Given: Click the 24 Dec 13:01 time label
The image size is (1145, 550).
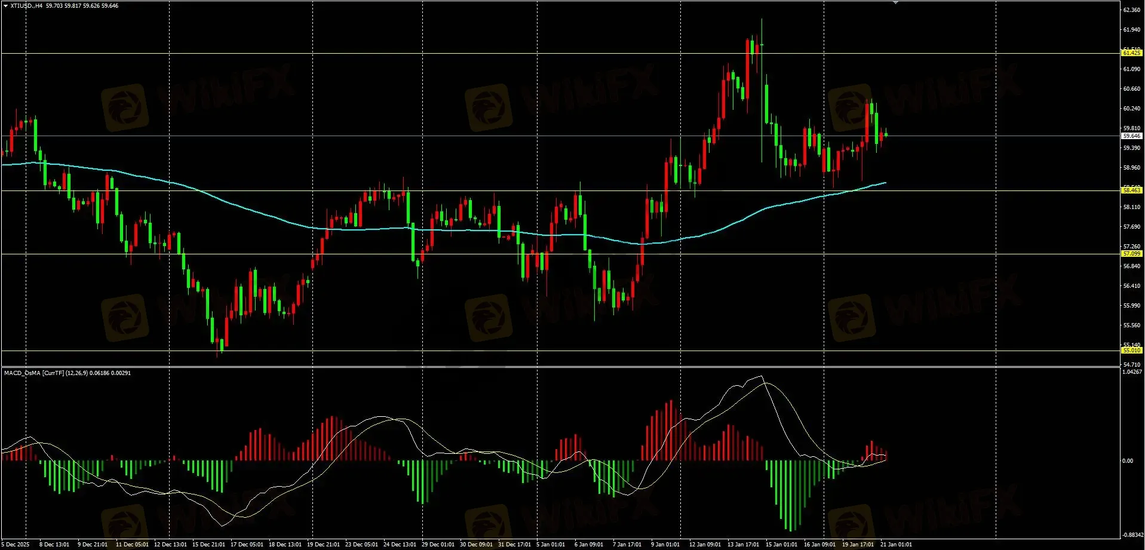Looking at the screenshot, I should coord(400,545).
